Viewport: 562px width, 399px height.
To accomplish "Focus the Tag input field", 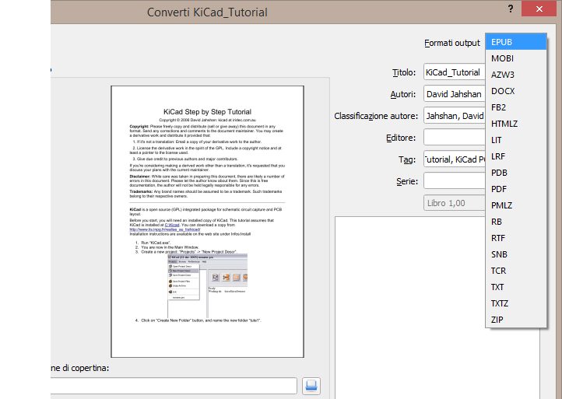I will coord(454,159).
